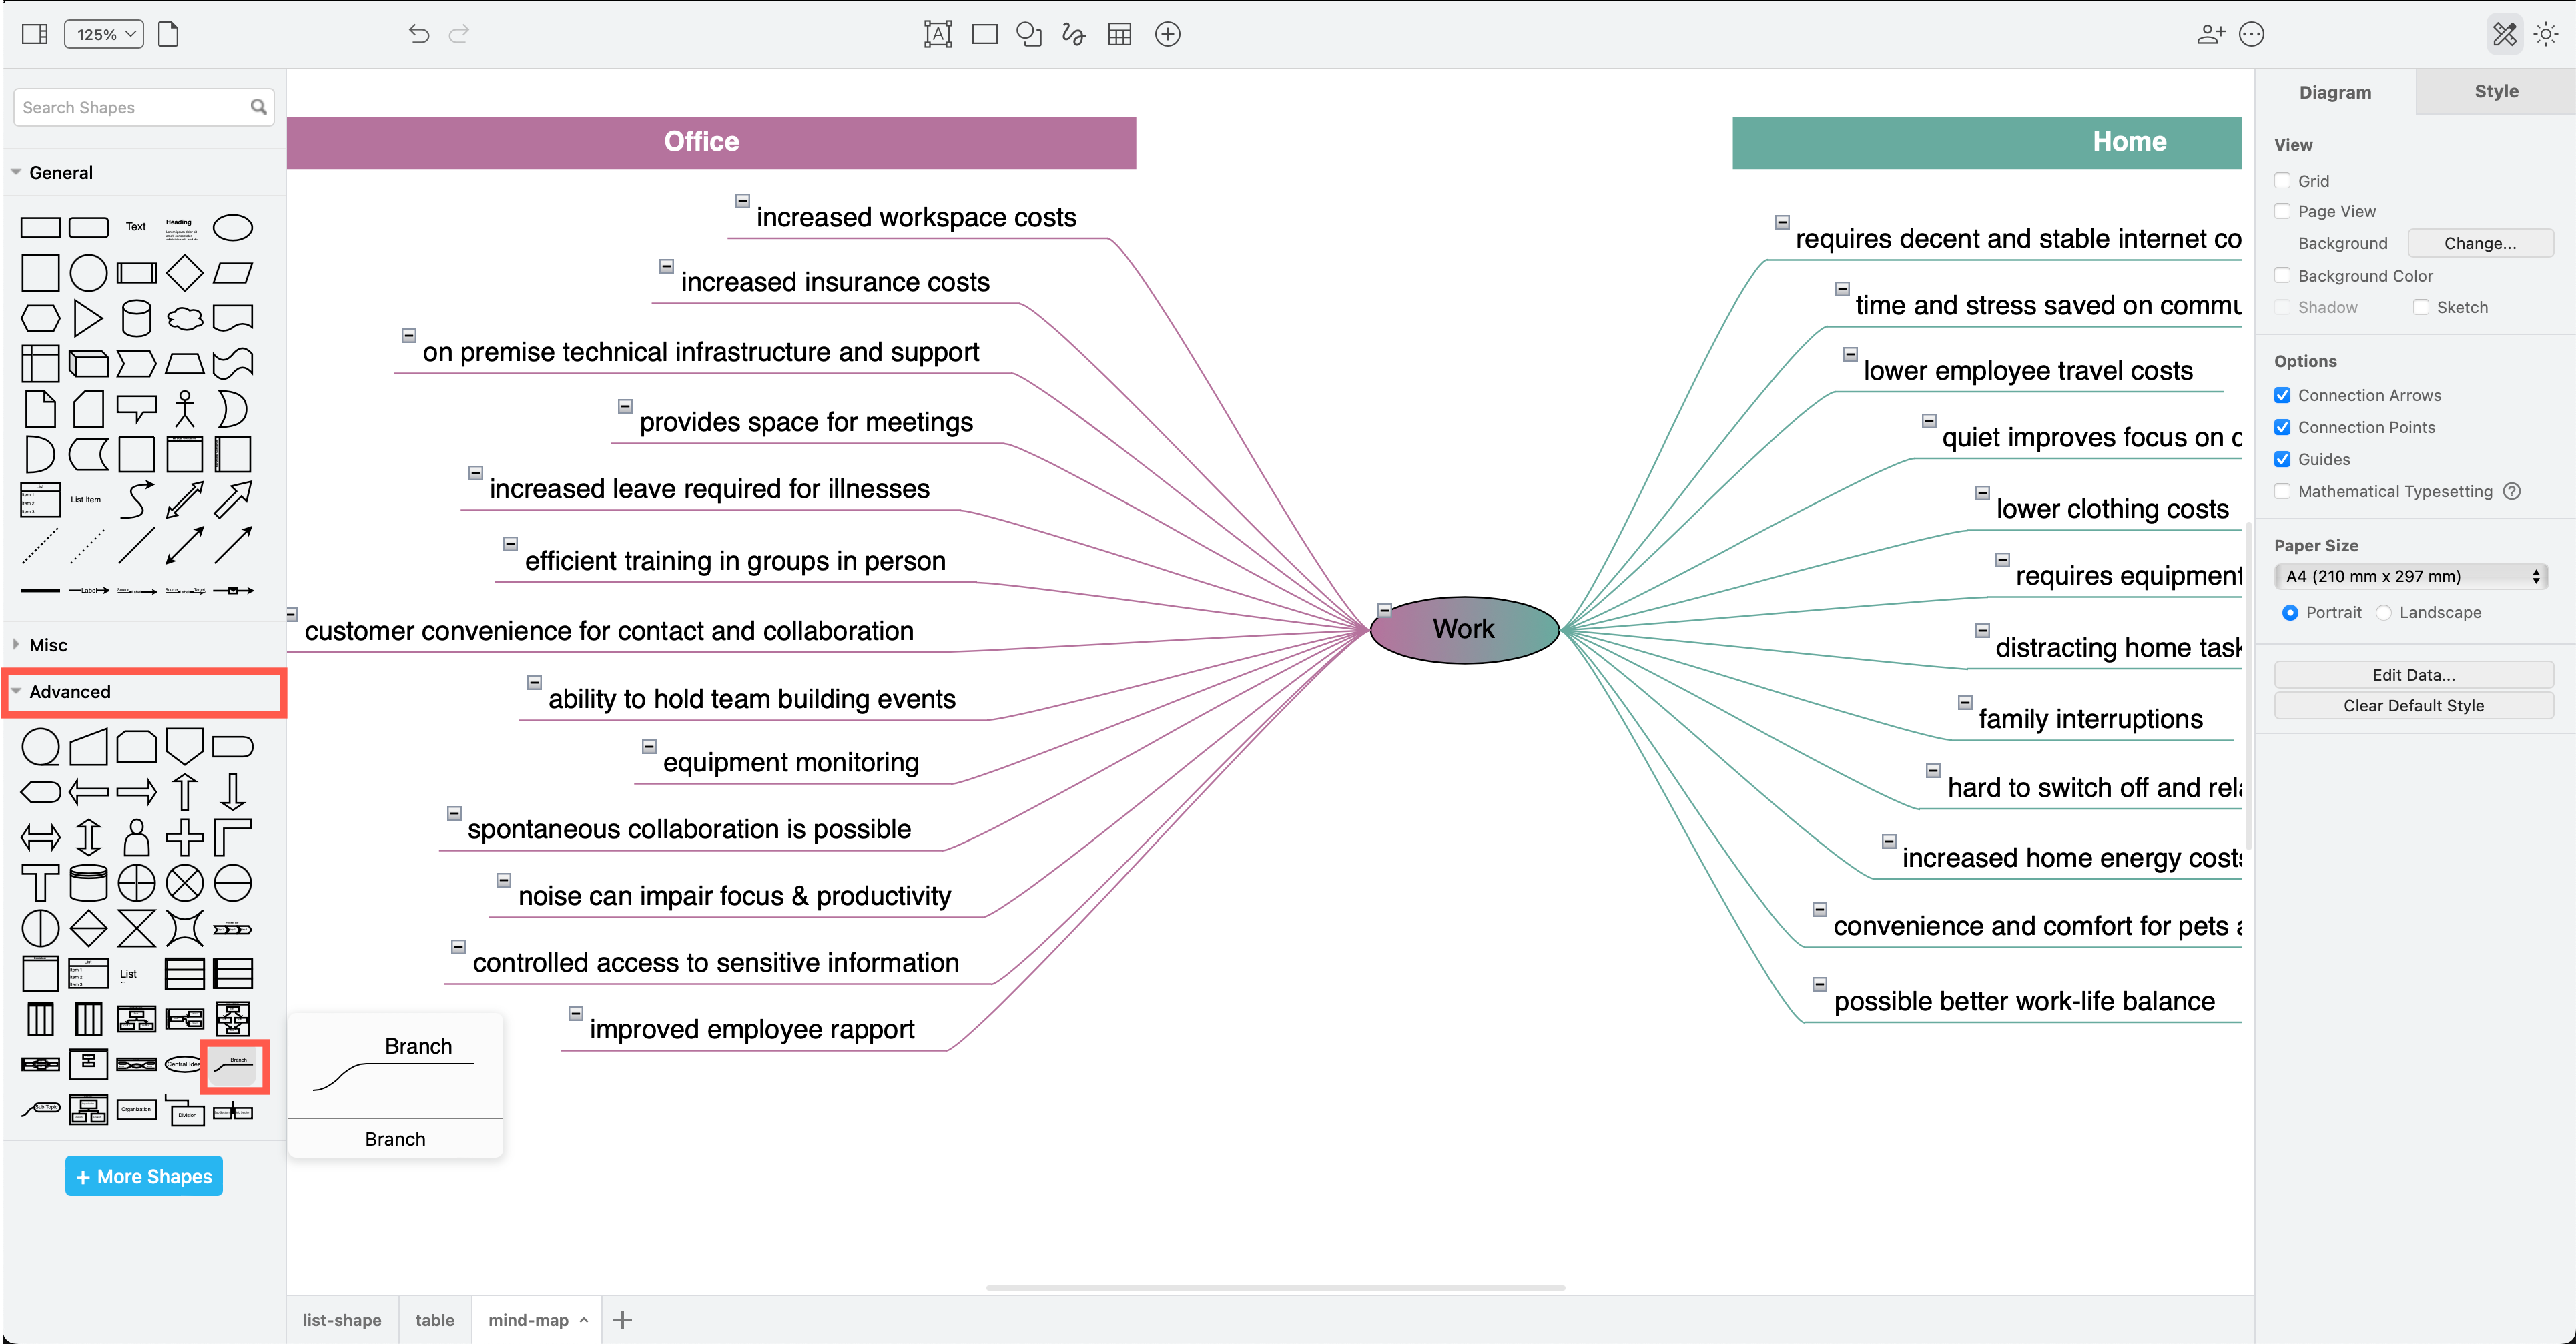Redo the last action
Screen dimensions: 2576x1344
coord(459,33)
